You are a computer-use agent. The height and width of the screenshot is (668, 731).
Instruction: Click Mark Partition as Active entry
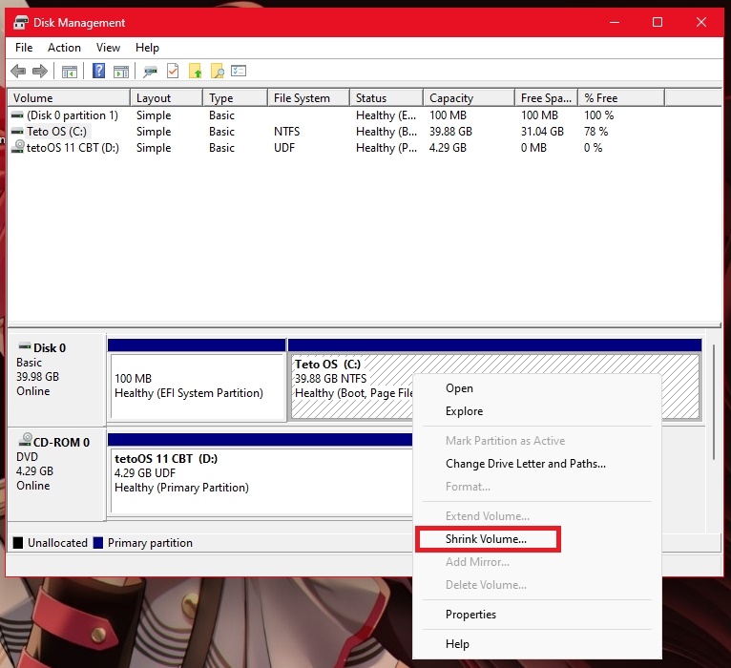[x=537, y=441]
